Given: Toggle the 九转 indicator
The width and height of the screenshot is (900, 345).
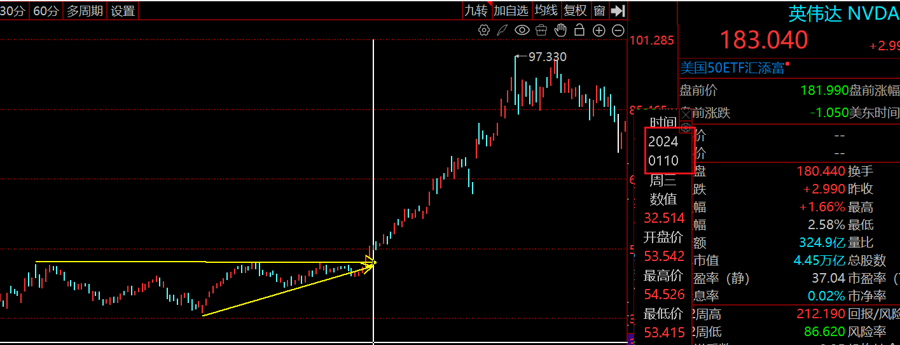Looking at the screenshot, I should 475,11.
